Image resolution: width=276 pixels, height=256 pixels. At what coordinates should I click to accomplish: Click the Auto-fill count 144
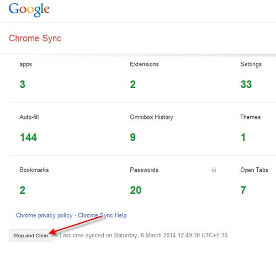(29, 137)
